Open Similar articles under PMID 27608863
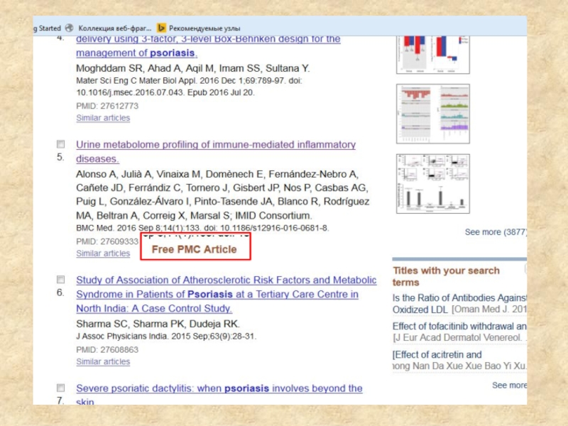568x426 pixels. point(103,361)
